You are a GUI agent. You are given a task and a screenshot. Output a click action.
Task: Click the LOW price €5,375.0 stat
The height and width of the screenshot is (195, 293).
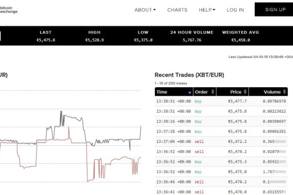click(143, 40)
